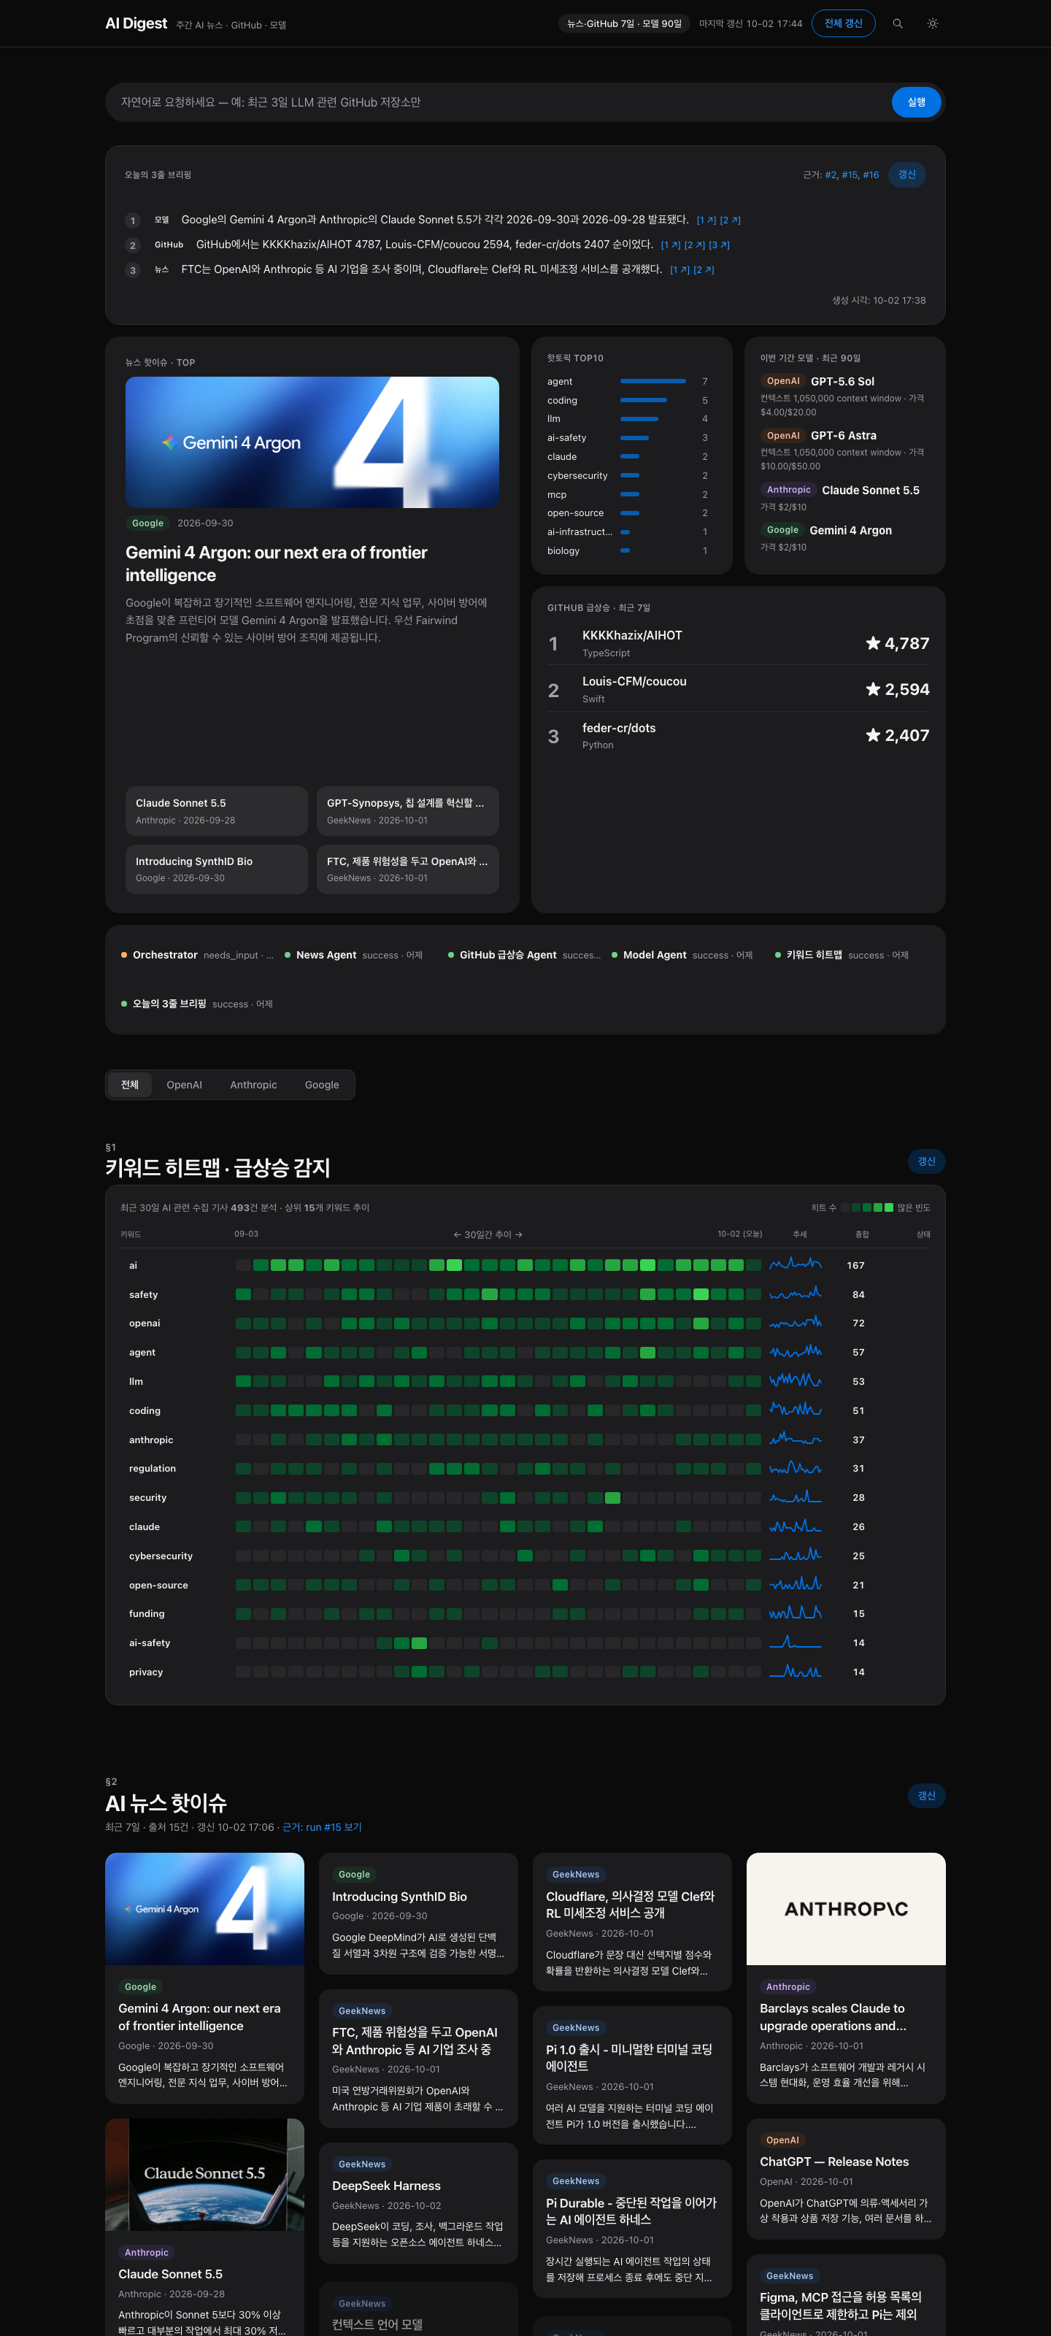The height and width of the screenshot is (2336, 1051).
Task: Click the 뉴스·GitHub 7일 · 모델 90일 pill
Action: (x=624, y=23)
